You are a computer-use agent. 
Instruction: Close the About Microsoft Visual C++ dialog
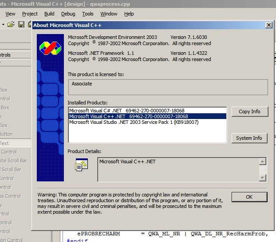[268, 25]
